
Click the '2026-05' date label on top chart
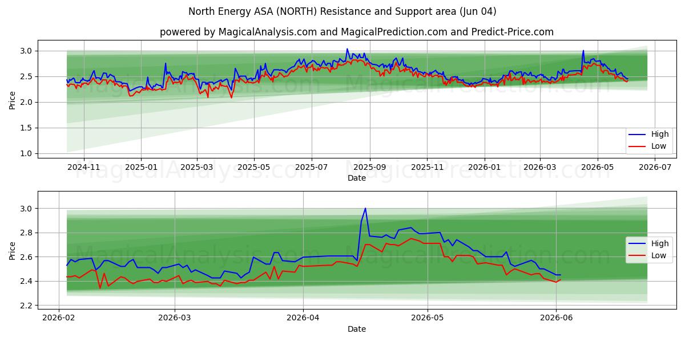pos(597,168)
